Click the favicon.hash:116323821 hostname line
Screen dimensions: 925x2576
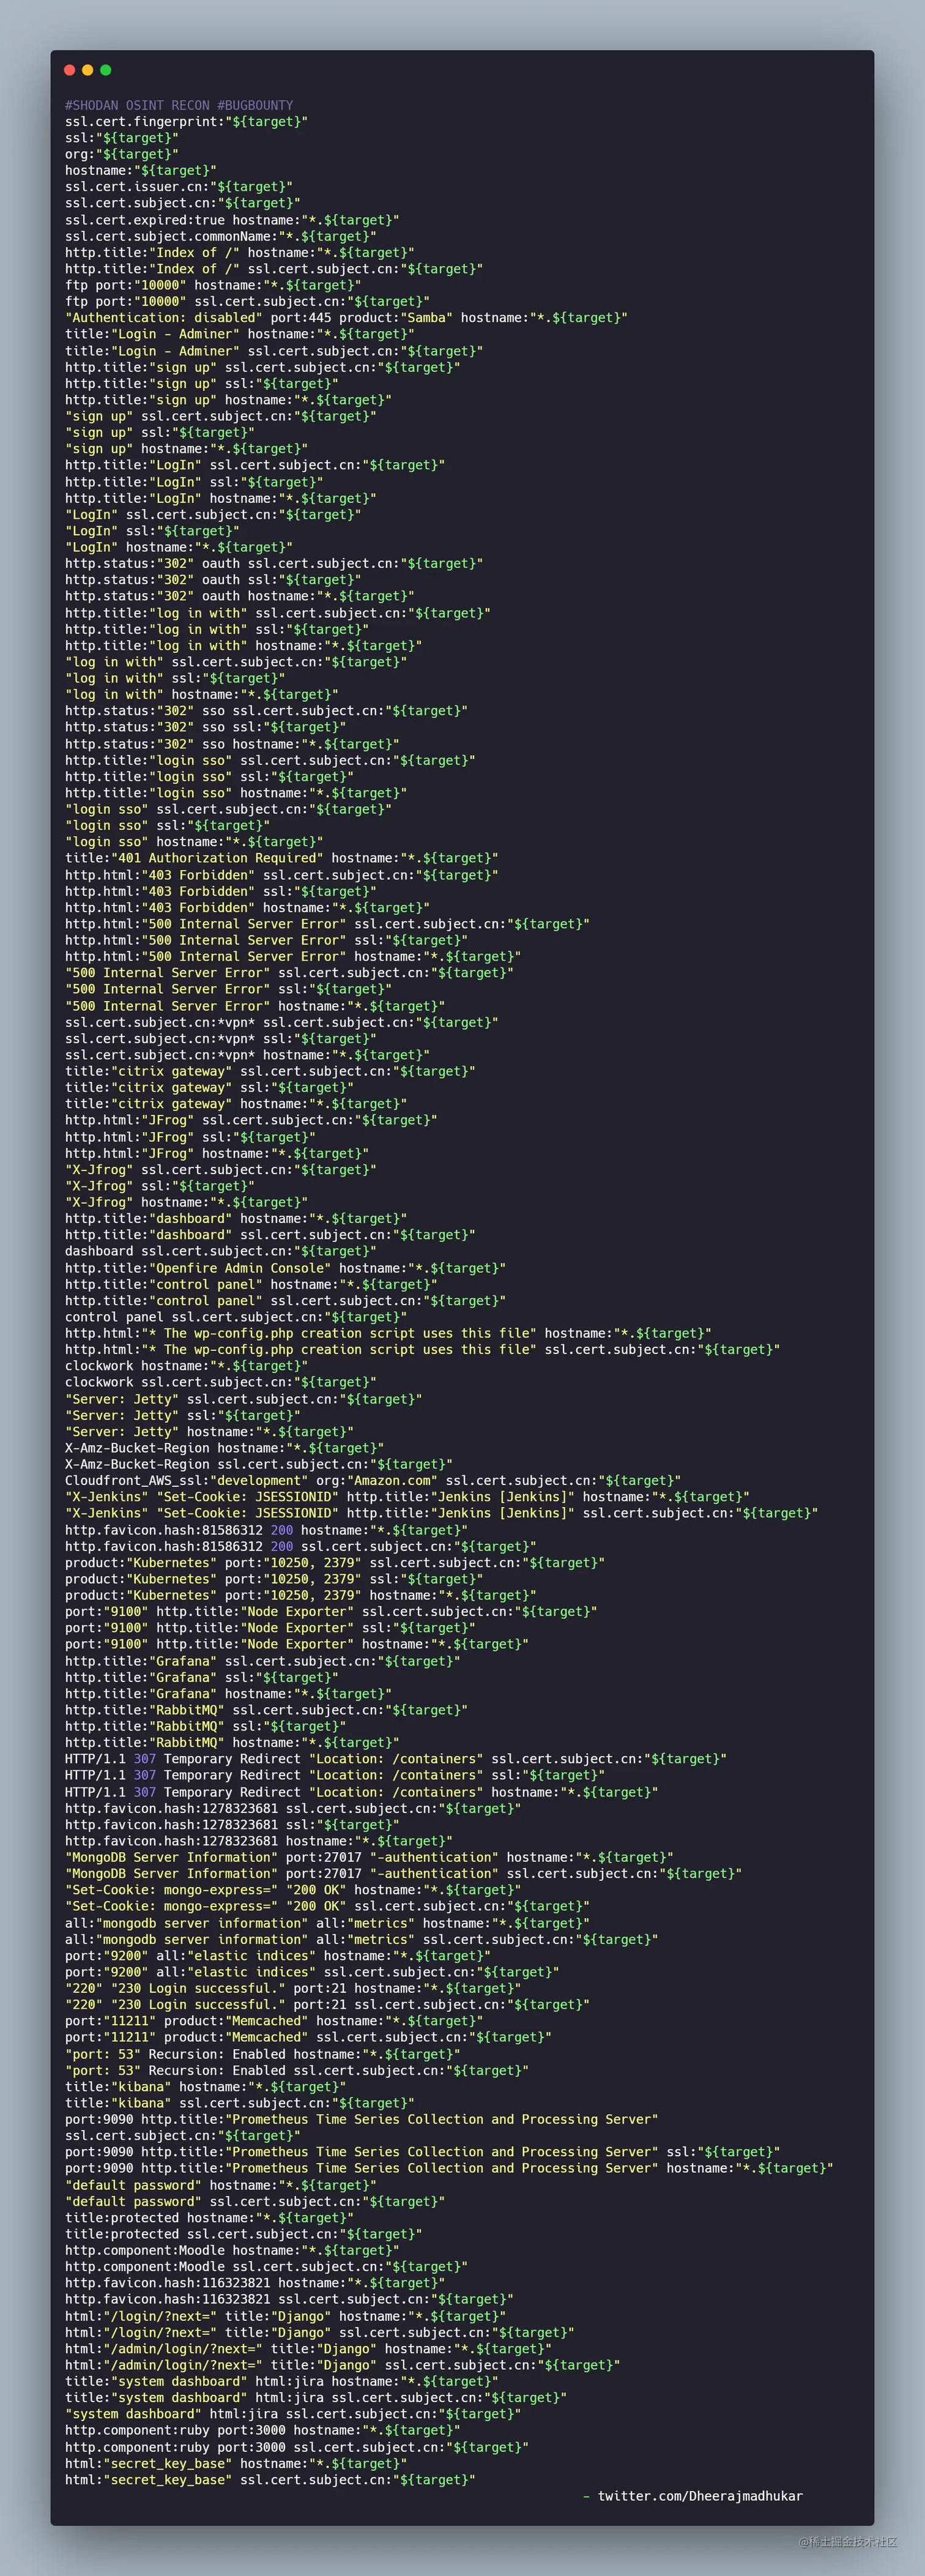point(255,2283)
